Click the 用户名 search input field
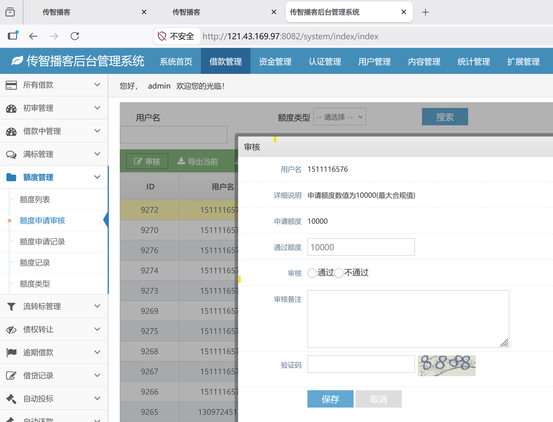 (174, 135)
